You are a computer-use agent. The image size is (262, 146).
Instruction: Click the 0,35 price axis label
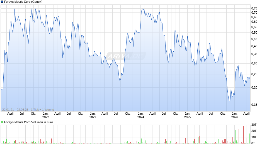pos(254,54)
